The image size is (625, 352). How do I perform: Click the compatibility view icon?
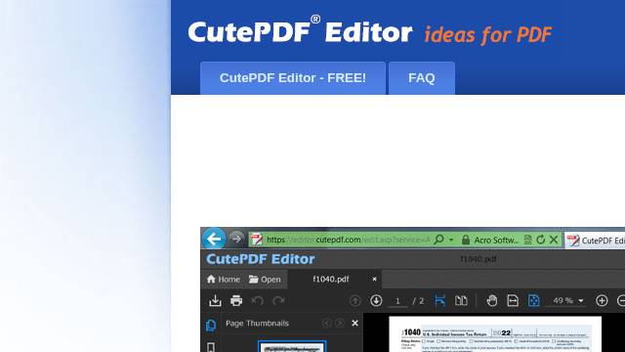pos(527,240)
